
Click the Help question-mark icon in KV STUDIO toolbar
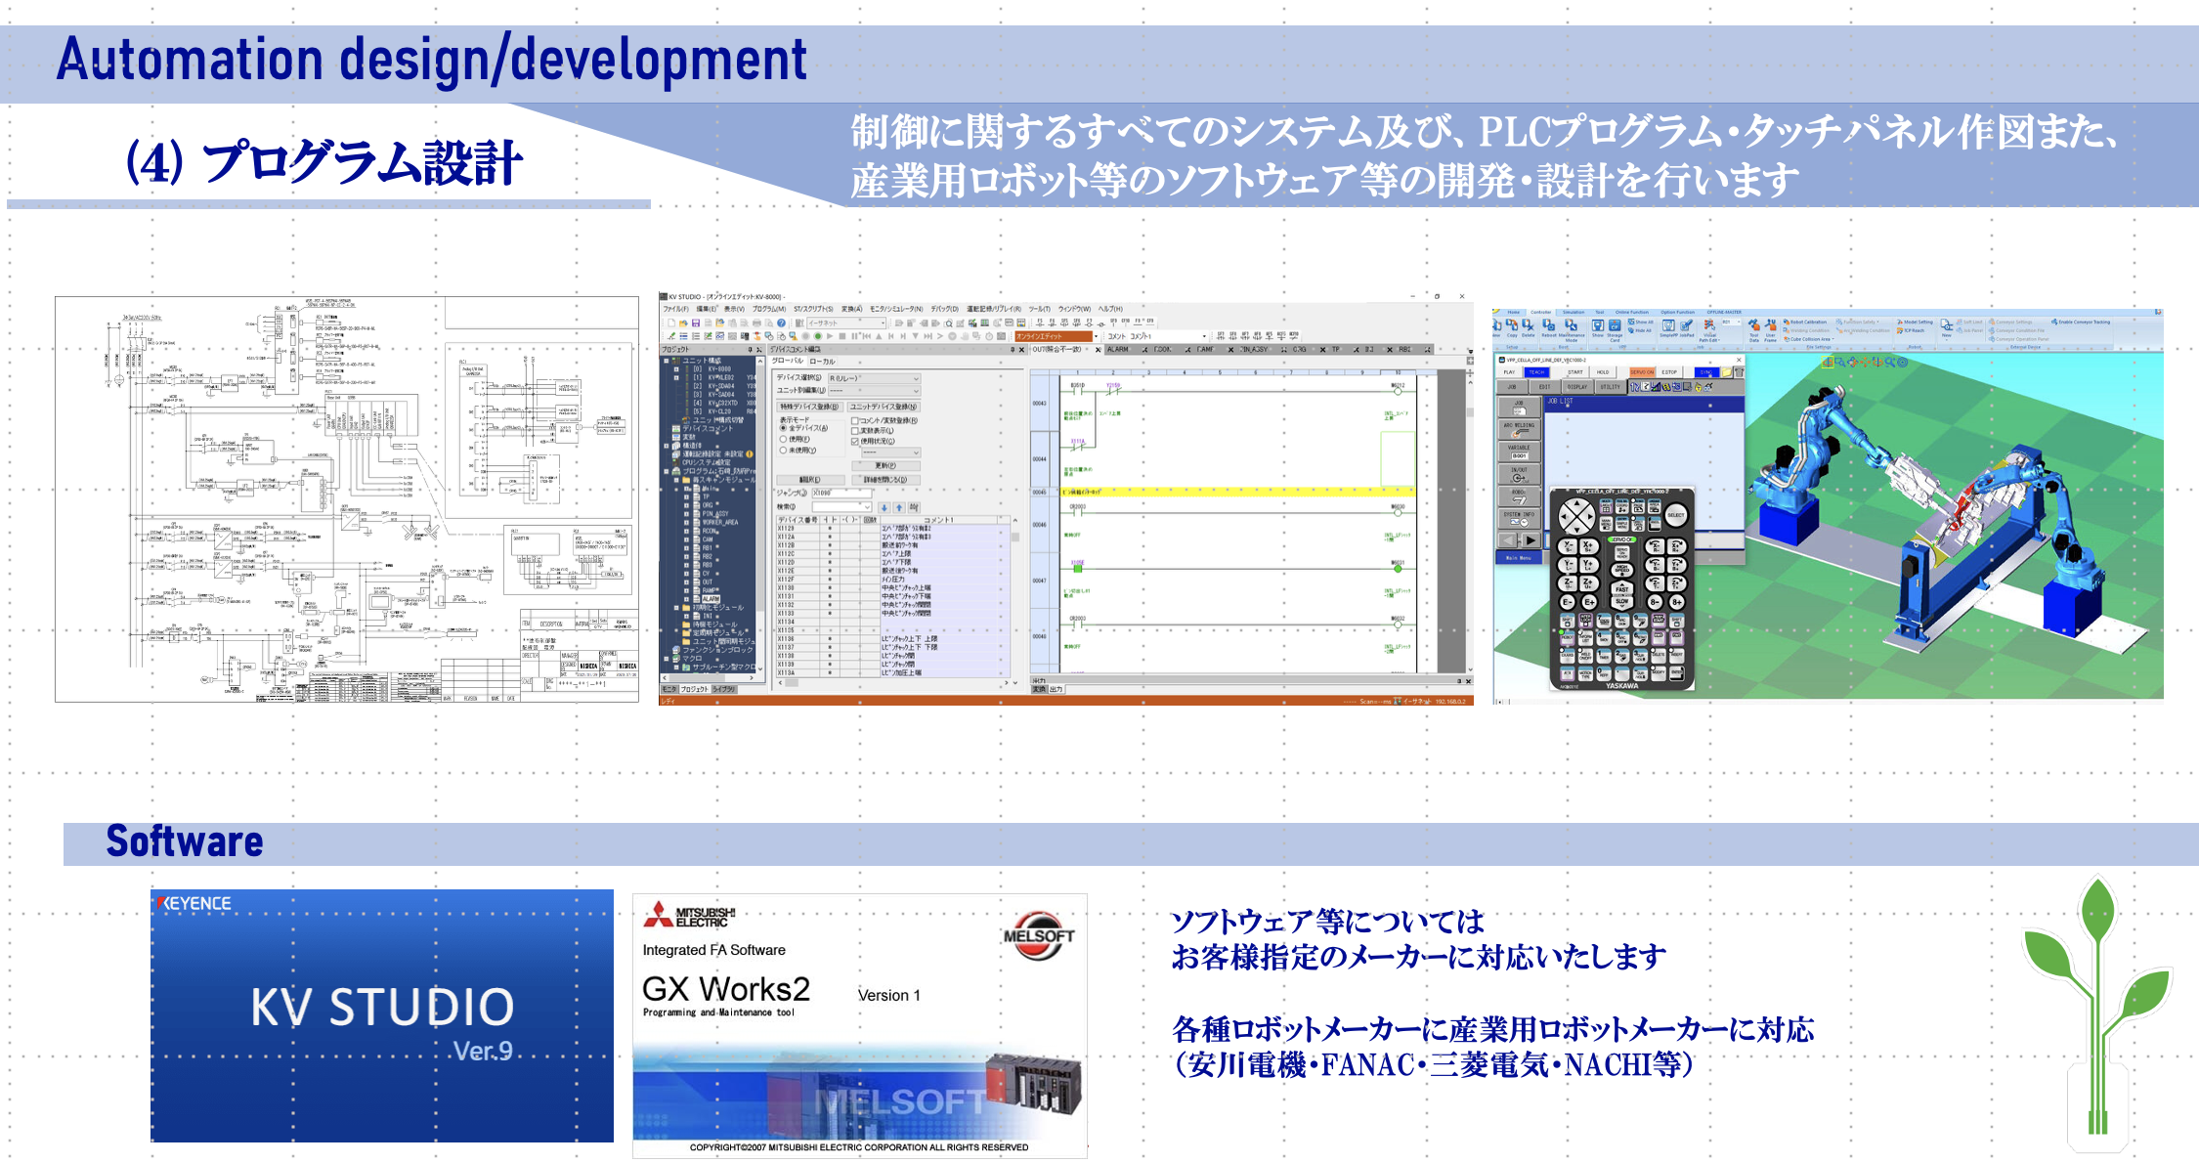point(781,323)
